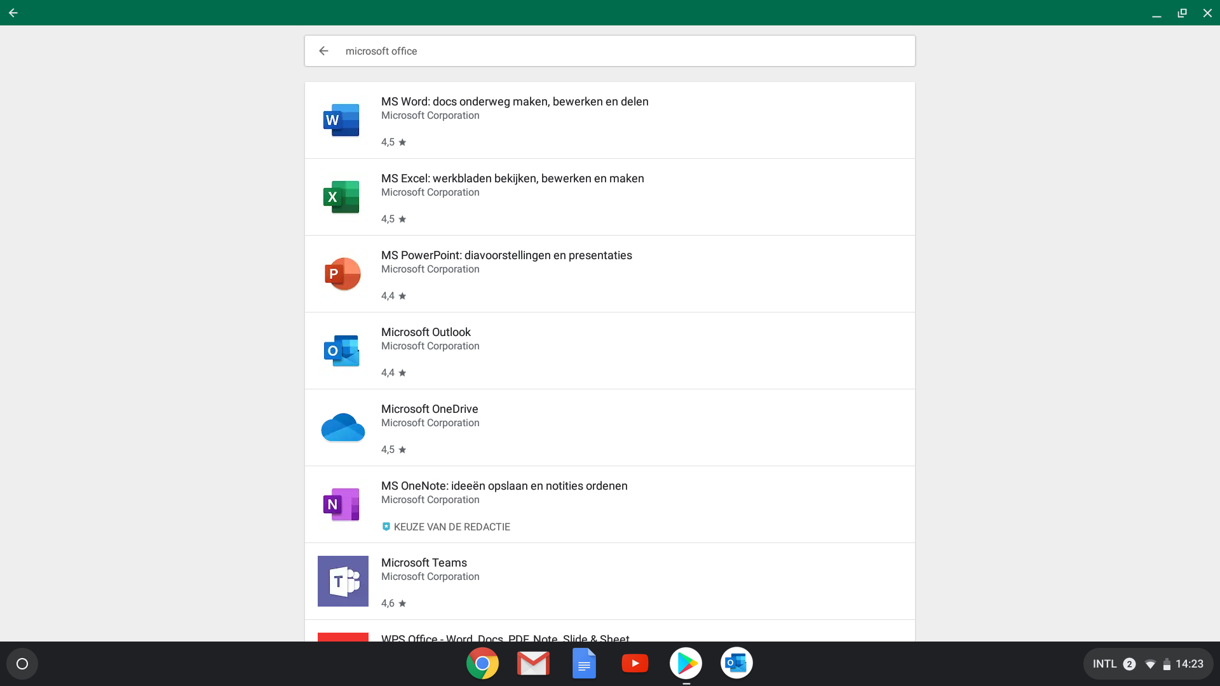Click Microsoft Corporation under MS OneNote
The height and width of the screenshot is (686, 1220).
(430, 500)
